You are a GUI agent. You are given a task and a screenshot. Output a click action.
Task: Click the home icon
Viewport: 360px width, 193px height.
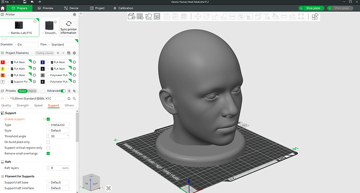pos(3,8)
